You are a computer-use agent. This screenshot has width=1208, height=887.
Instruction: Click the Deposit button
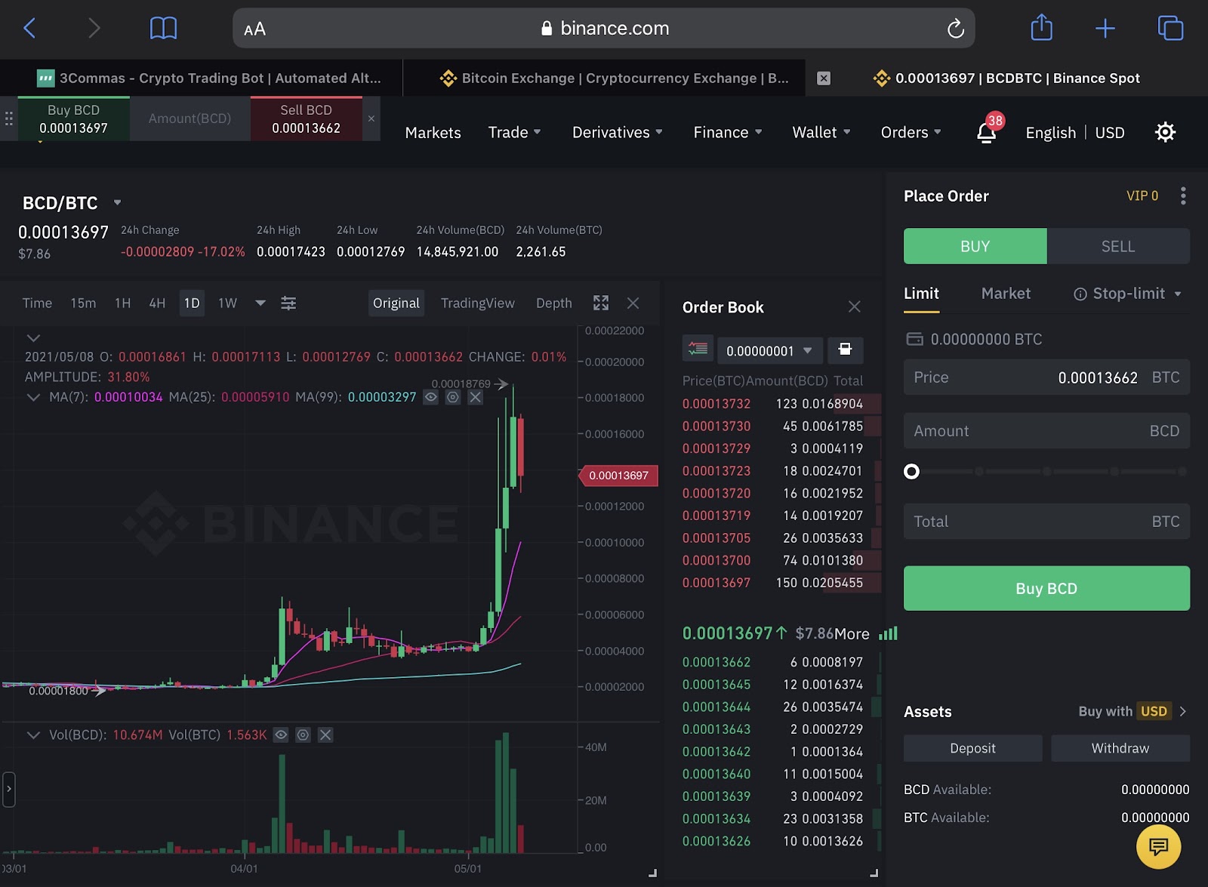click(972, 748)
